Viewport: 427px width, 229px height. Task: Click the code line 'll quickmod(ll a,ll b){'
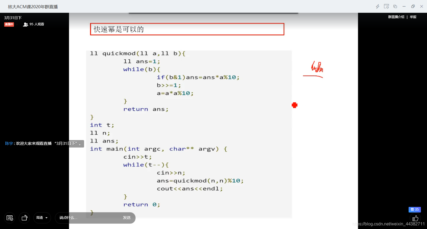[x=138, y=54]
